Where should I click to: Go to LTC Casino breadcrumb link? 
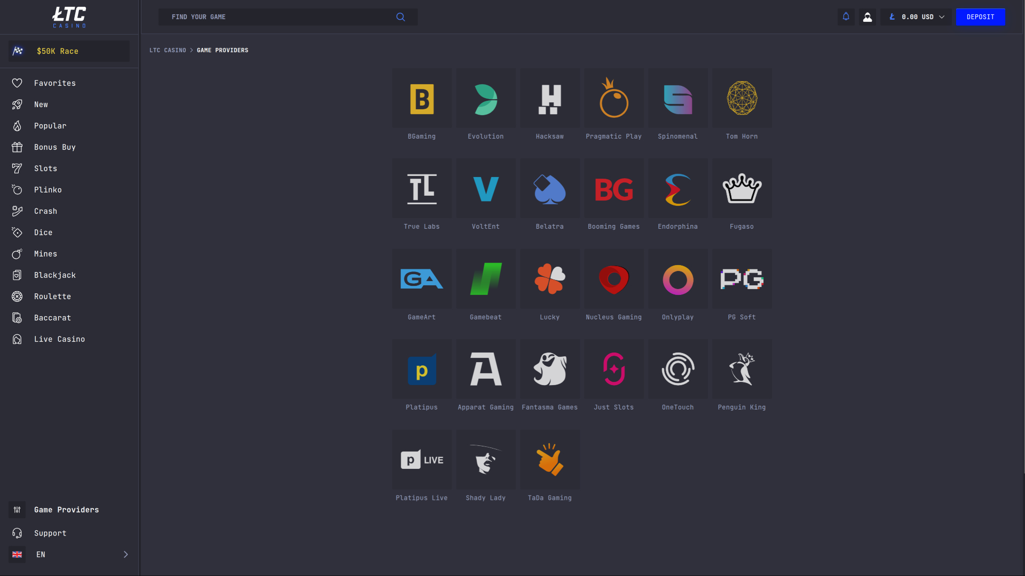tap(168, 50)
